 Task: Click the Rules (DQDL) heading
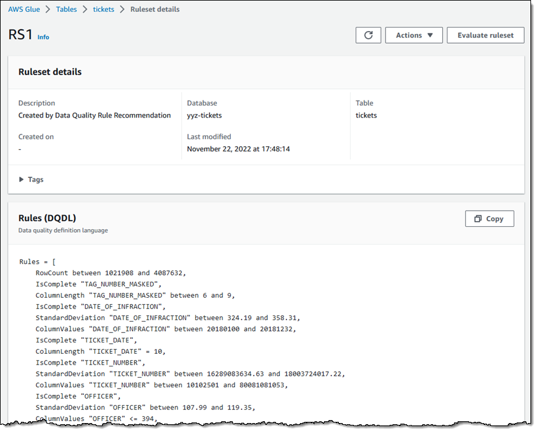pos(47,218)
